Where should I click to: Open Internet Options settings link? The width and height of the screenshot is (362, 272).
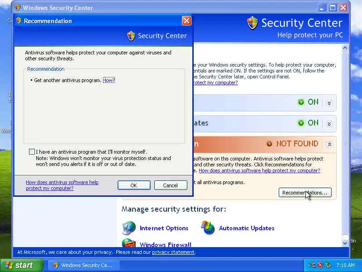tap(164, 228)
